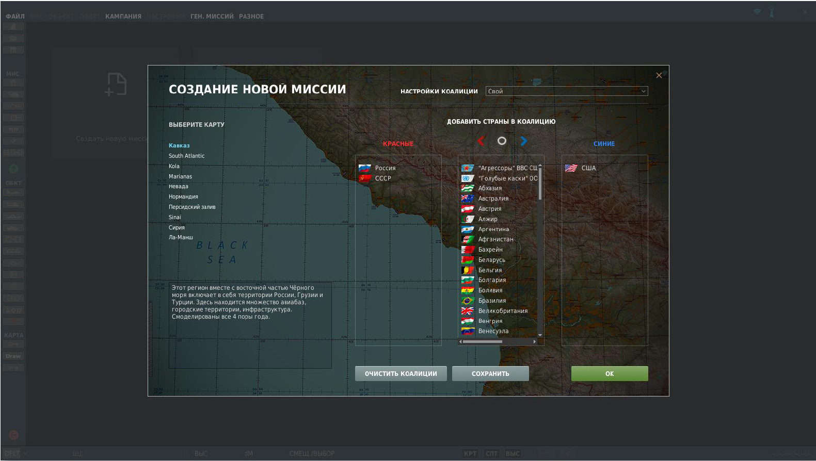Click the red left arrow to add to Red
The image size is (816, 461).
coord(481,141)
